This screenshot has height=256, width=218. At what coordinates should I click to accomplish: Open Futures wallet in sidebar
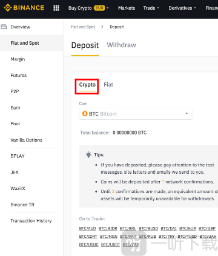click(x=19, y=75)
